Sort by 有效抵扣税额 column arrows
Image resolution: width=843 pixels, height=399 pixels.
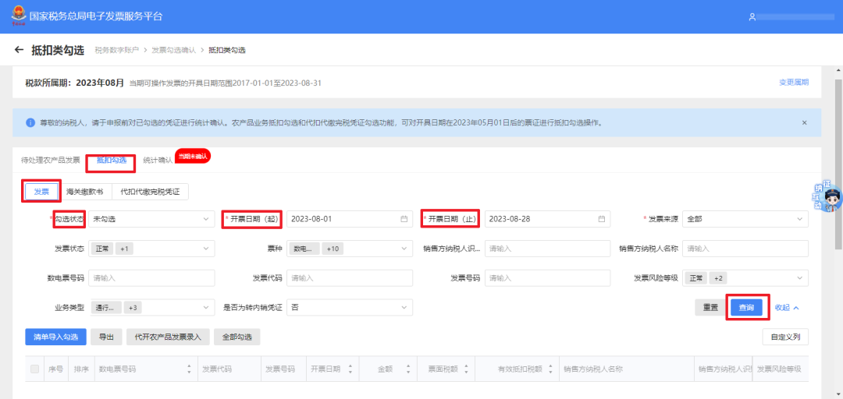(550, 369)
